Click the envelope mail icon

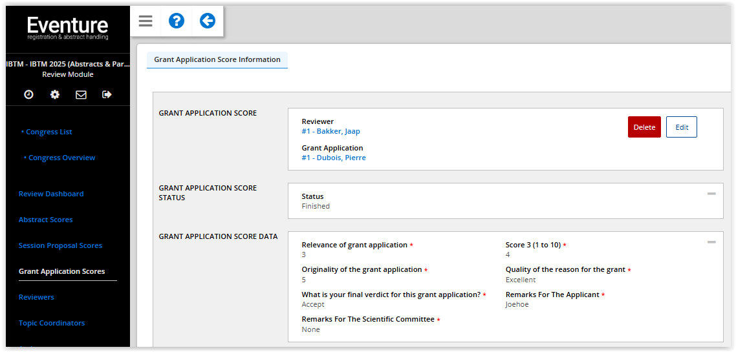[x=81, y=94]
